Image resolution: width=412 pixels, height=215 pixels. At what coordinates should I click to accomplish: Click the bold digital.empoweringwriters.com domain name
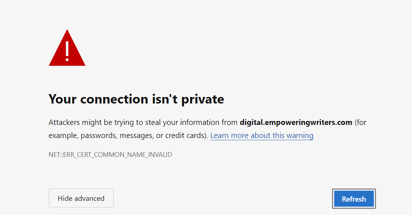click(296, 122)
